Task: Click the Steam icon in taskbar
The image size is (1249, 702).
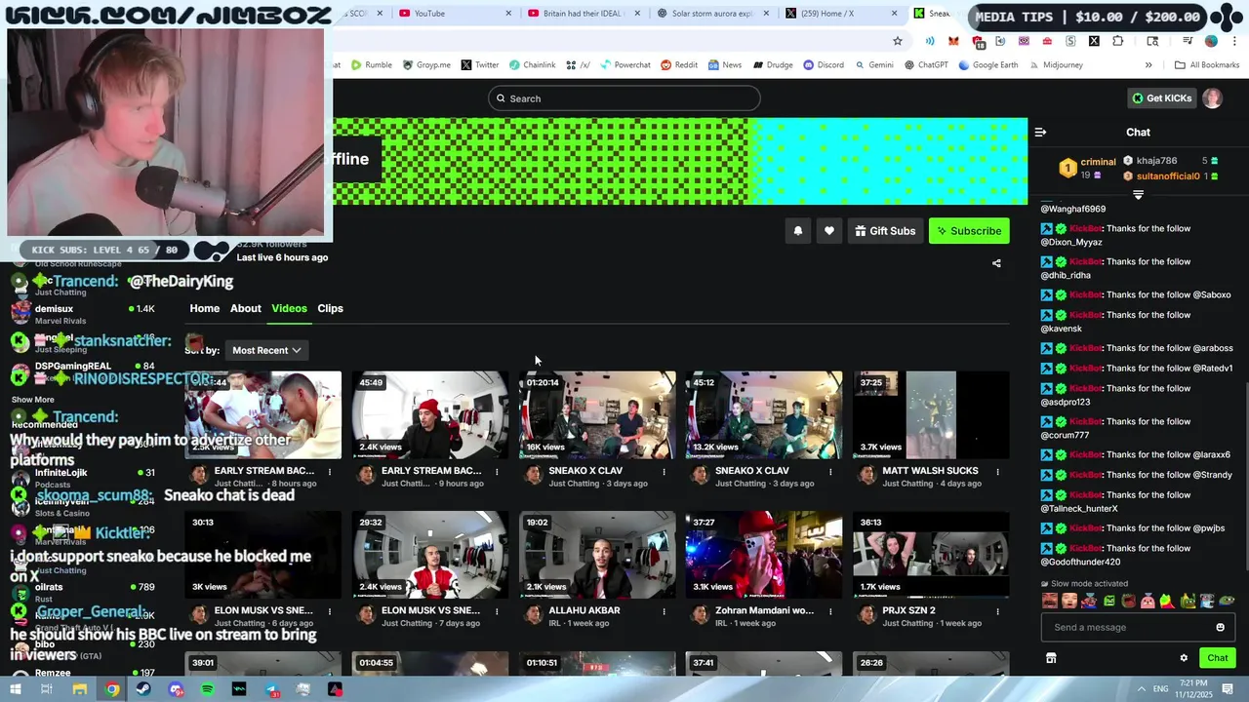Action: (x=143, y=689)
